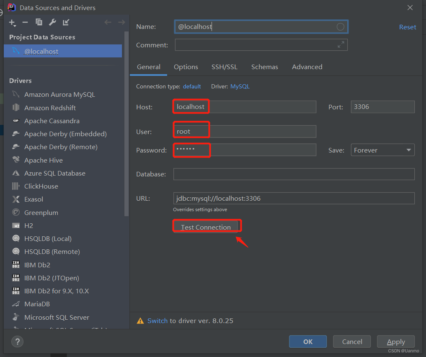426x357 pixels.
Task: Remove selected data source with minus icon
Action: click(x=25, y=22)
